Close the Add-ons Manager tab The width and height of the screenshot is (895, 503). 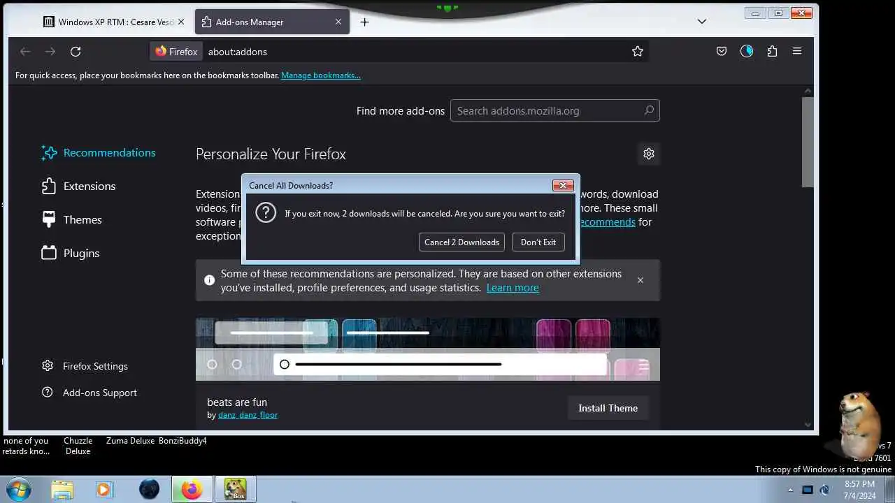pyautogui.click(x=338, y=22)
